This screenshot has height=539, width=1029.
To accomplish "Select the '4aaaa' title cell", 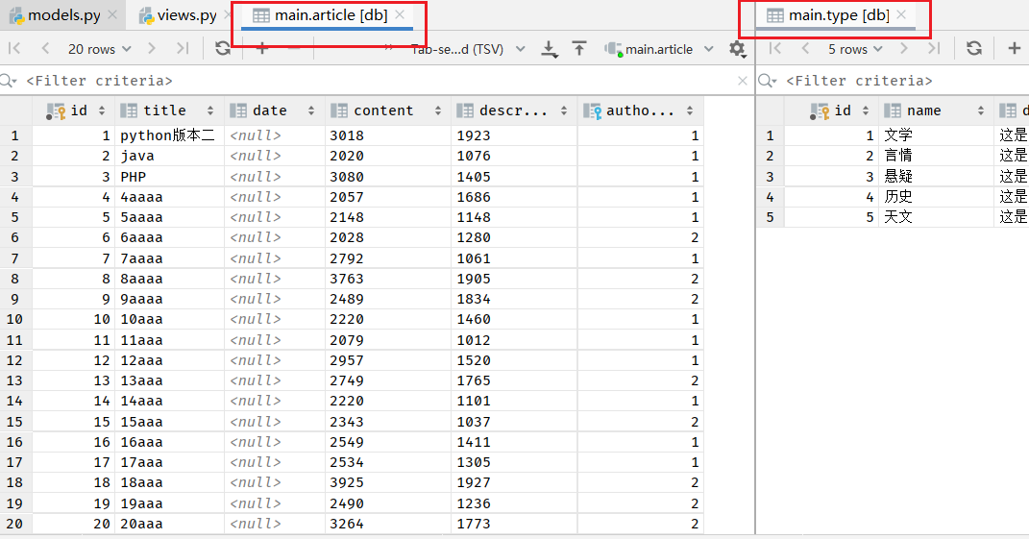I will pyautogui.click(x=169, y=197).
